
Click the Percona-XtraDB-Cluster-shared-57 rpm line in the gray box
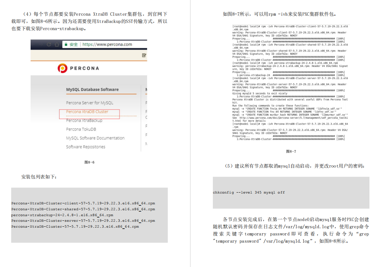(83, 209)
